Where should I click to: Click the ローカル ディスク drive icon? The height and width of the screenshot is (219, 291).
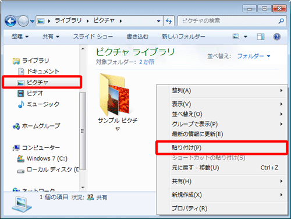(x=21, y=171)
